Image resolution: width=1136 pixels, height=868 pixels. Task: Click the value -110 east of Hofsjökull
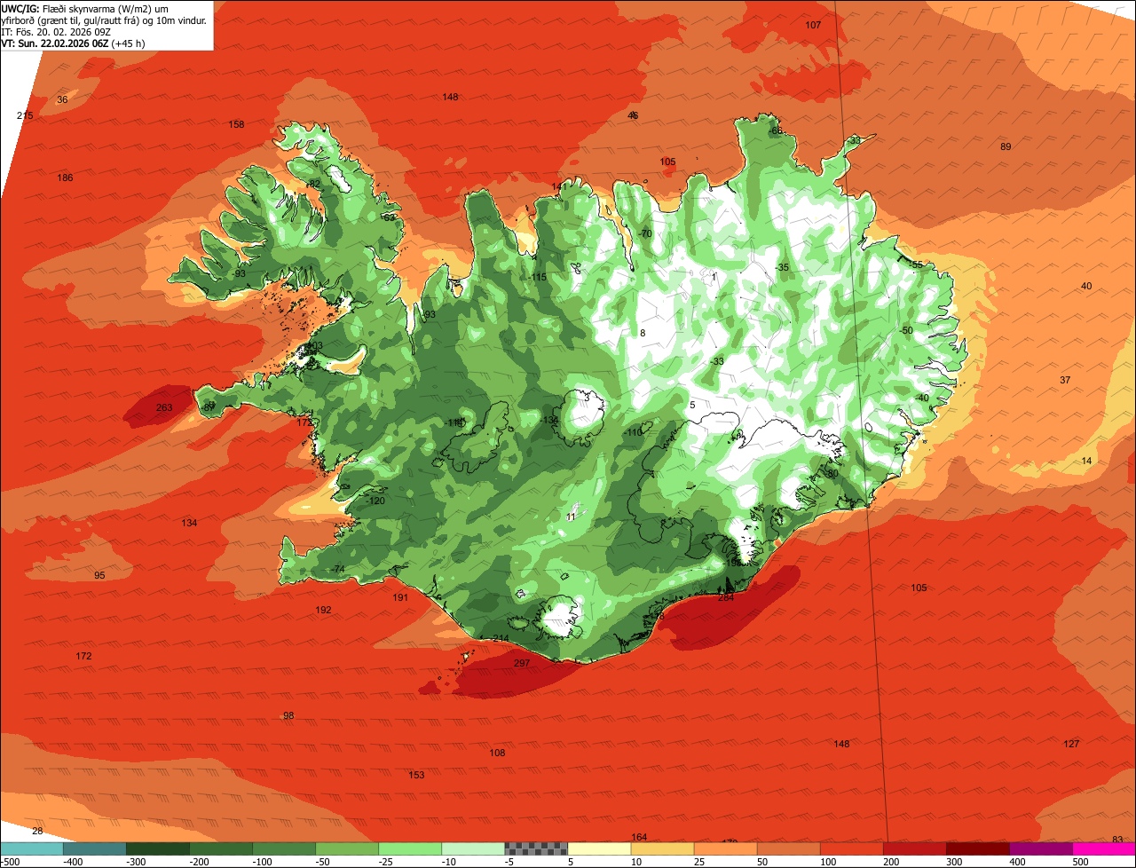click(x=632, y=432)
